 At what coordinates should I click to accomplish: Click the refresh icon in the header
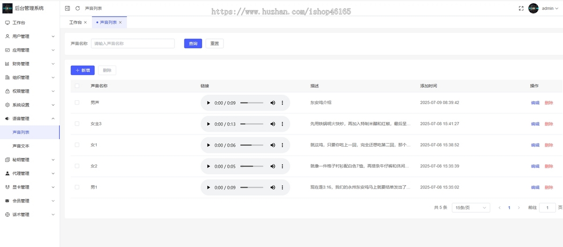pyautogui.click(x=78, y=8)
